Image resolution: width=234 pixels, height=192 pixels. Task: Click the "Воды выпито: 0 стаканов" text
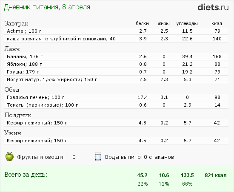[x=140, y=157]
